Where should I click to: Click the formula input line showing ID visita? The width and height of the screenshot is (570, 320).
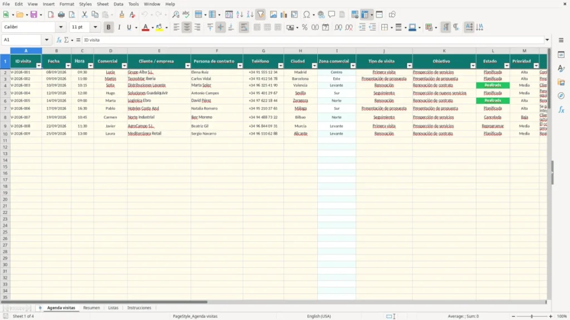(x=313, y=40)
